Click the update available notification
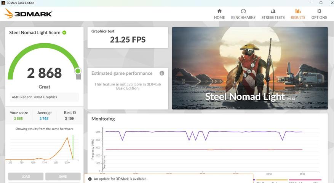Image resolution: width=334 pixels, height=183 pixels. click(x=168, y=179)
